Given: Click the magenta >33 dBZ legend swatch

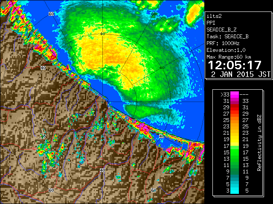Looking at the screenshot, I should 235,95.
